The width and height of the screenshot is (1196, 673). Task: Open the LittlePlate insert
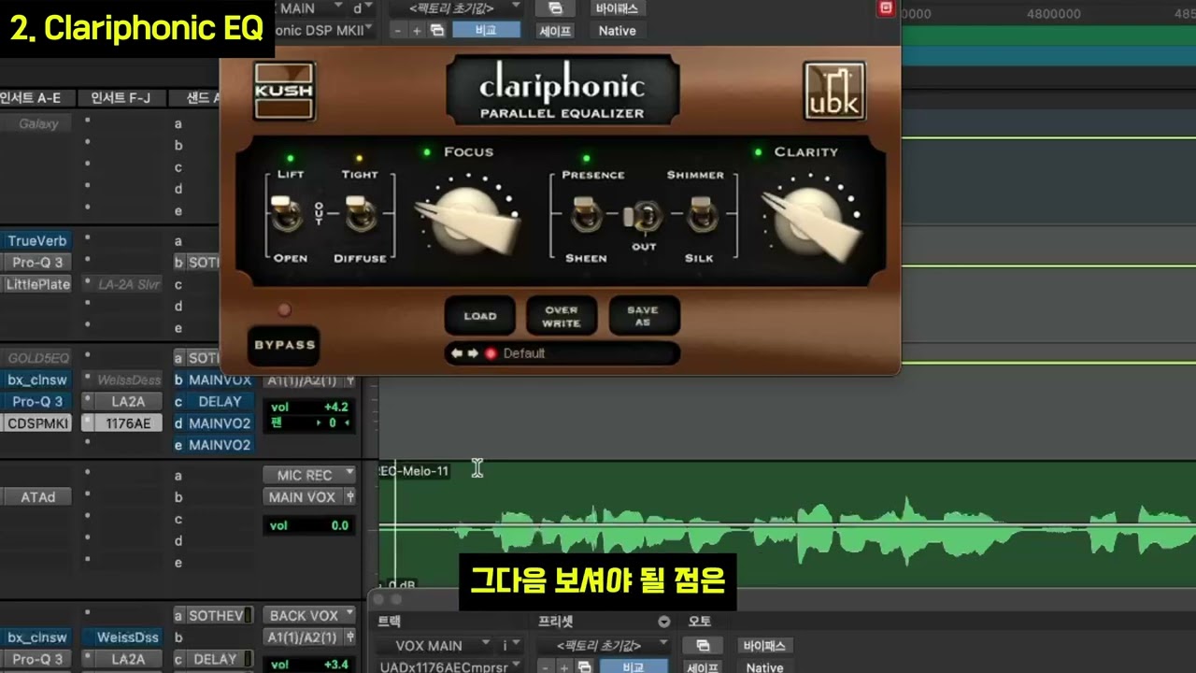[x=37, y=284]
